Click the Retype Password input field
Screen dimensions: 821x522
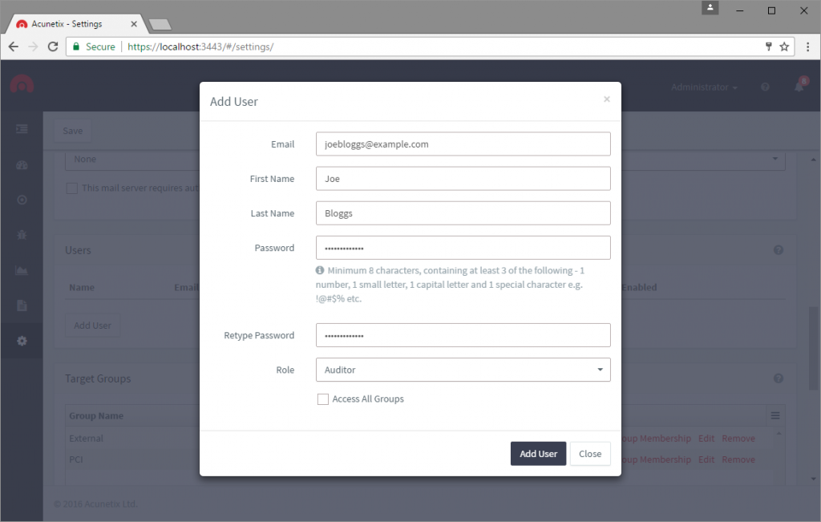[x=463, y=335]
